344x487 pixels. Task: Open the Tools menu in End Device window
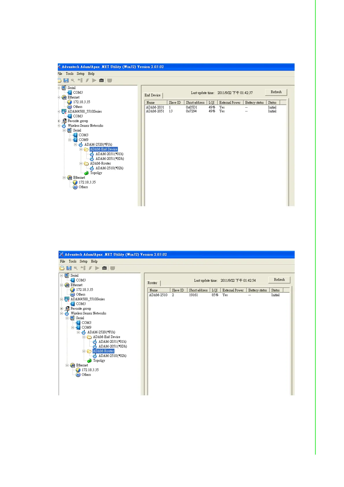coord(70,74)
